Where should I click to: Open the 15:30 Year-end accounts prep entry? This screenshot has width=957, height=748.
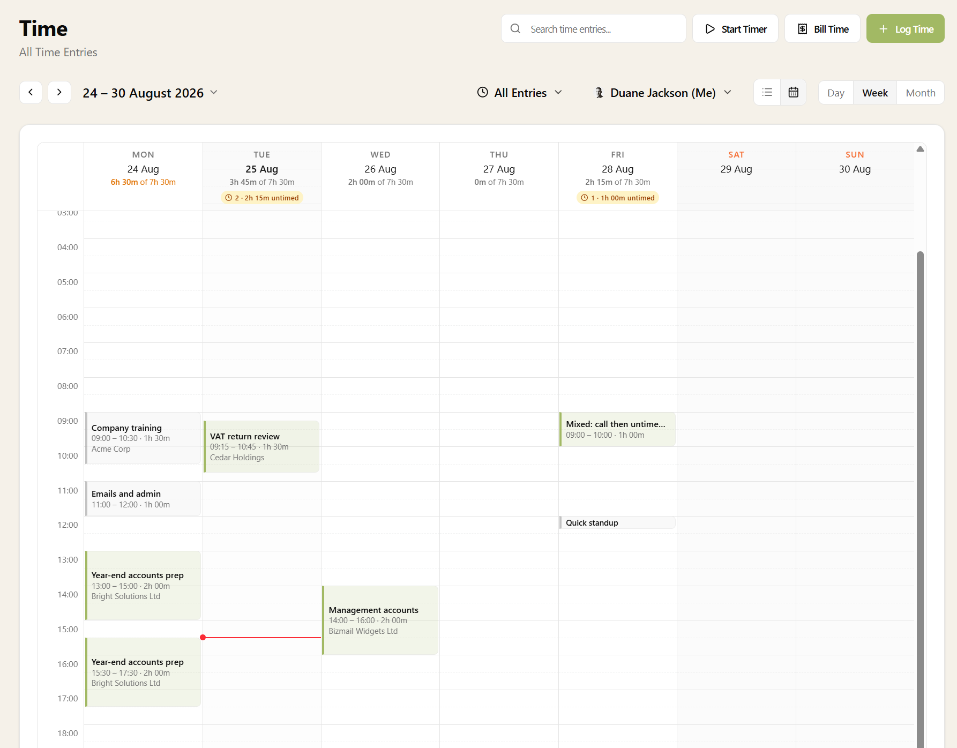(x=143, y=672)
